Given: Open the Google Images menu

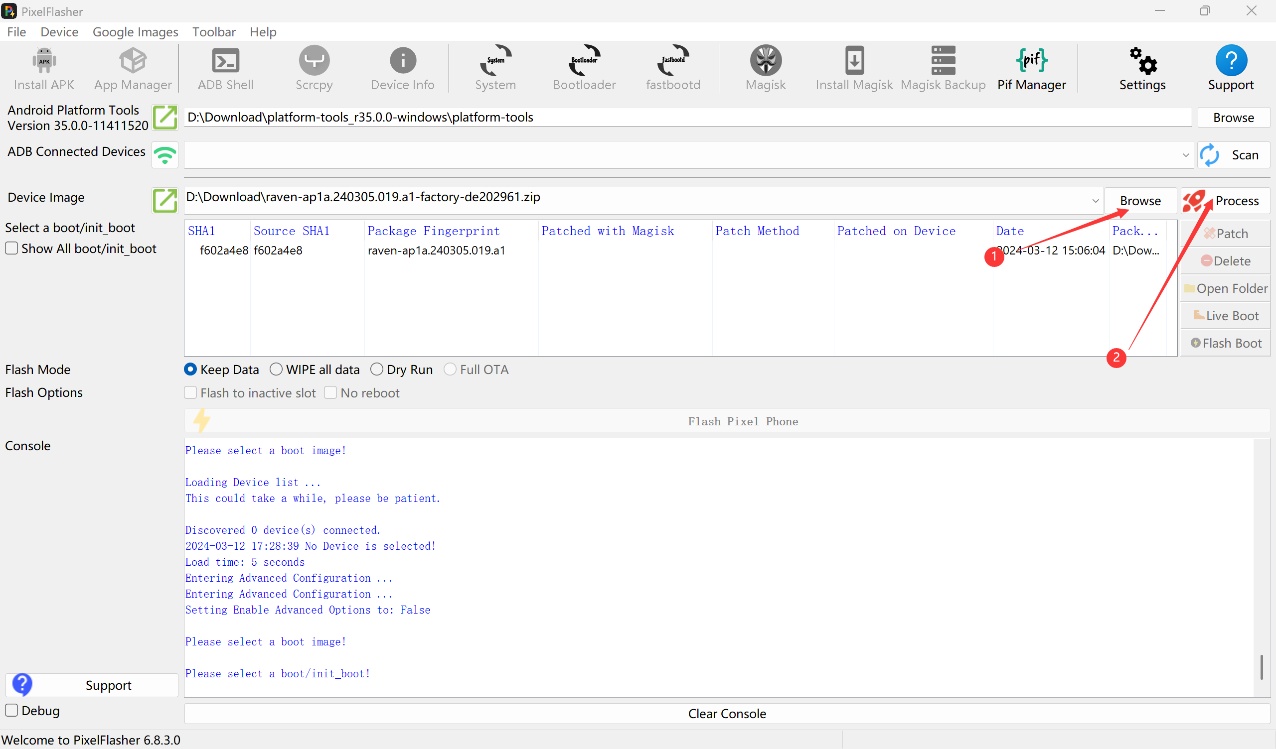Looking at the screenshot, I should tap(135, 32).
